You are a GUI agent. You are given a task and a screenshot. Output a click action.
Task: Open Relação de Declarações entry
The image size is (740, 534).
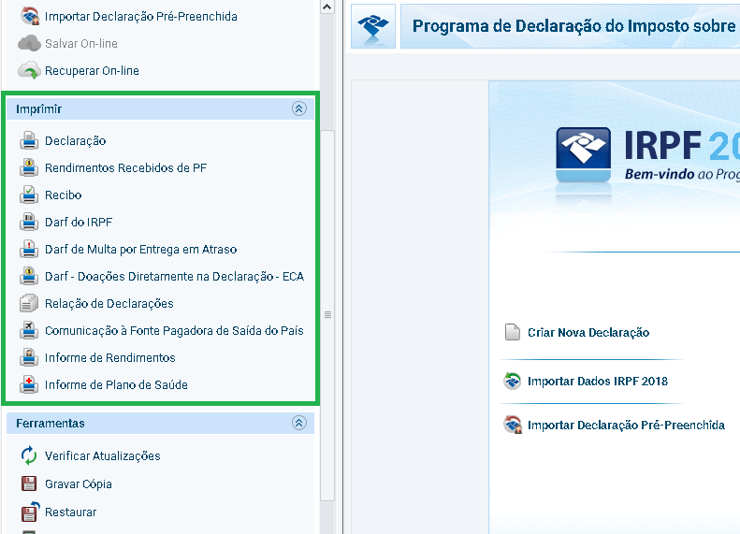click(x=109, y=304)
